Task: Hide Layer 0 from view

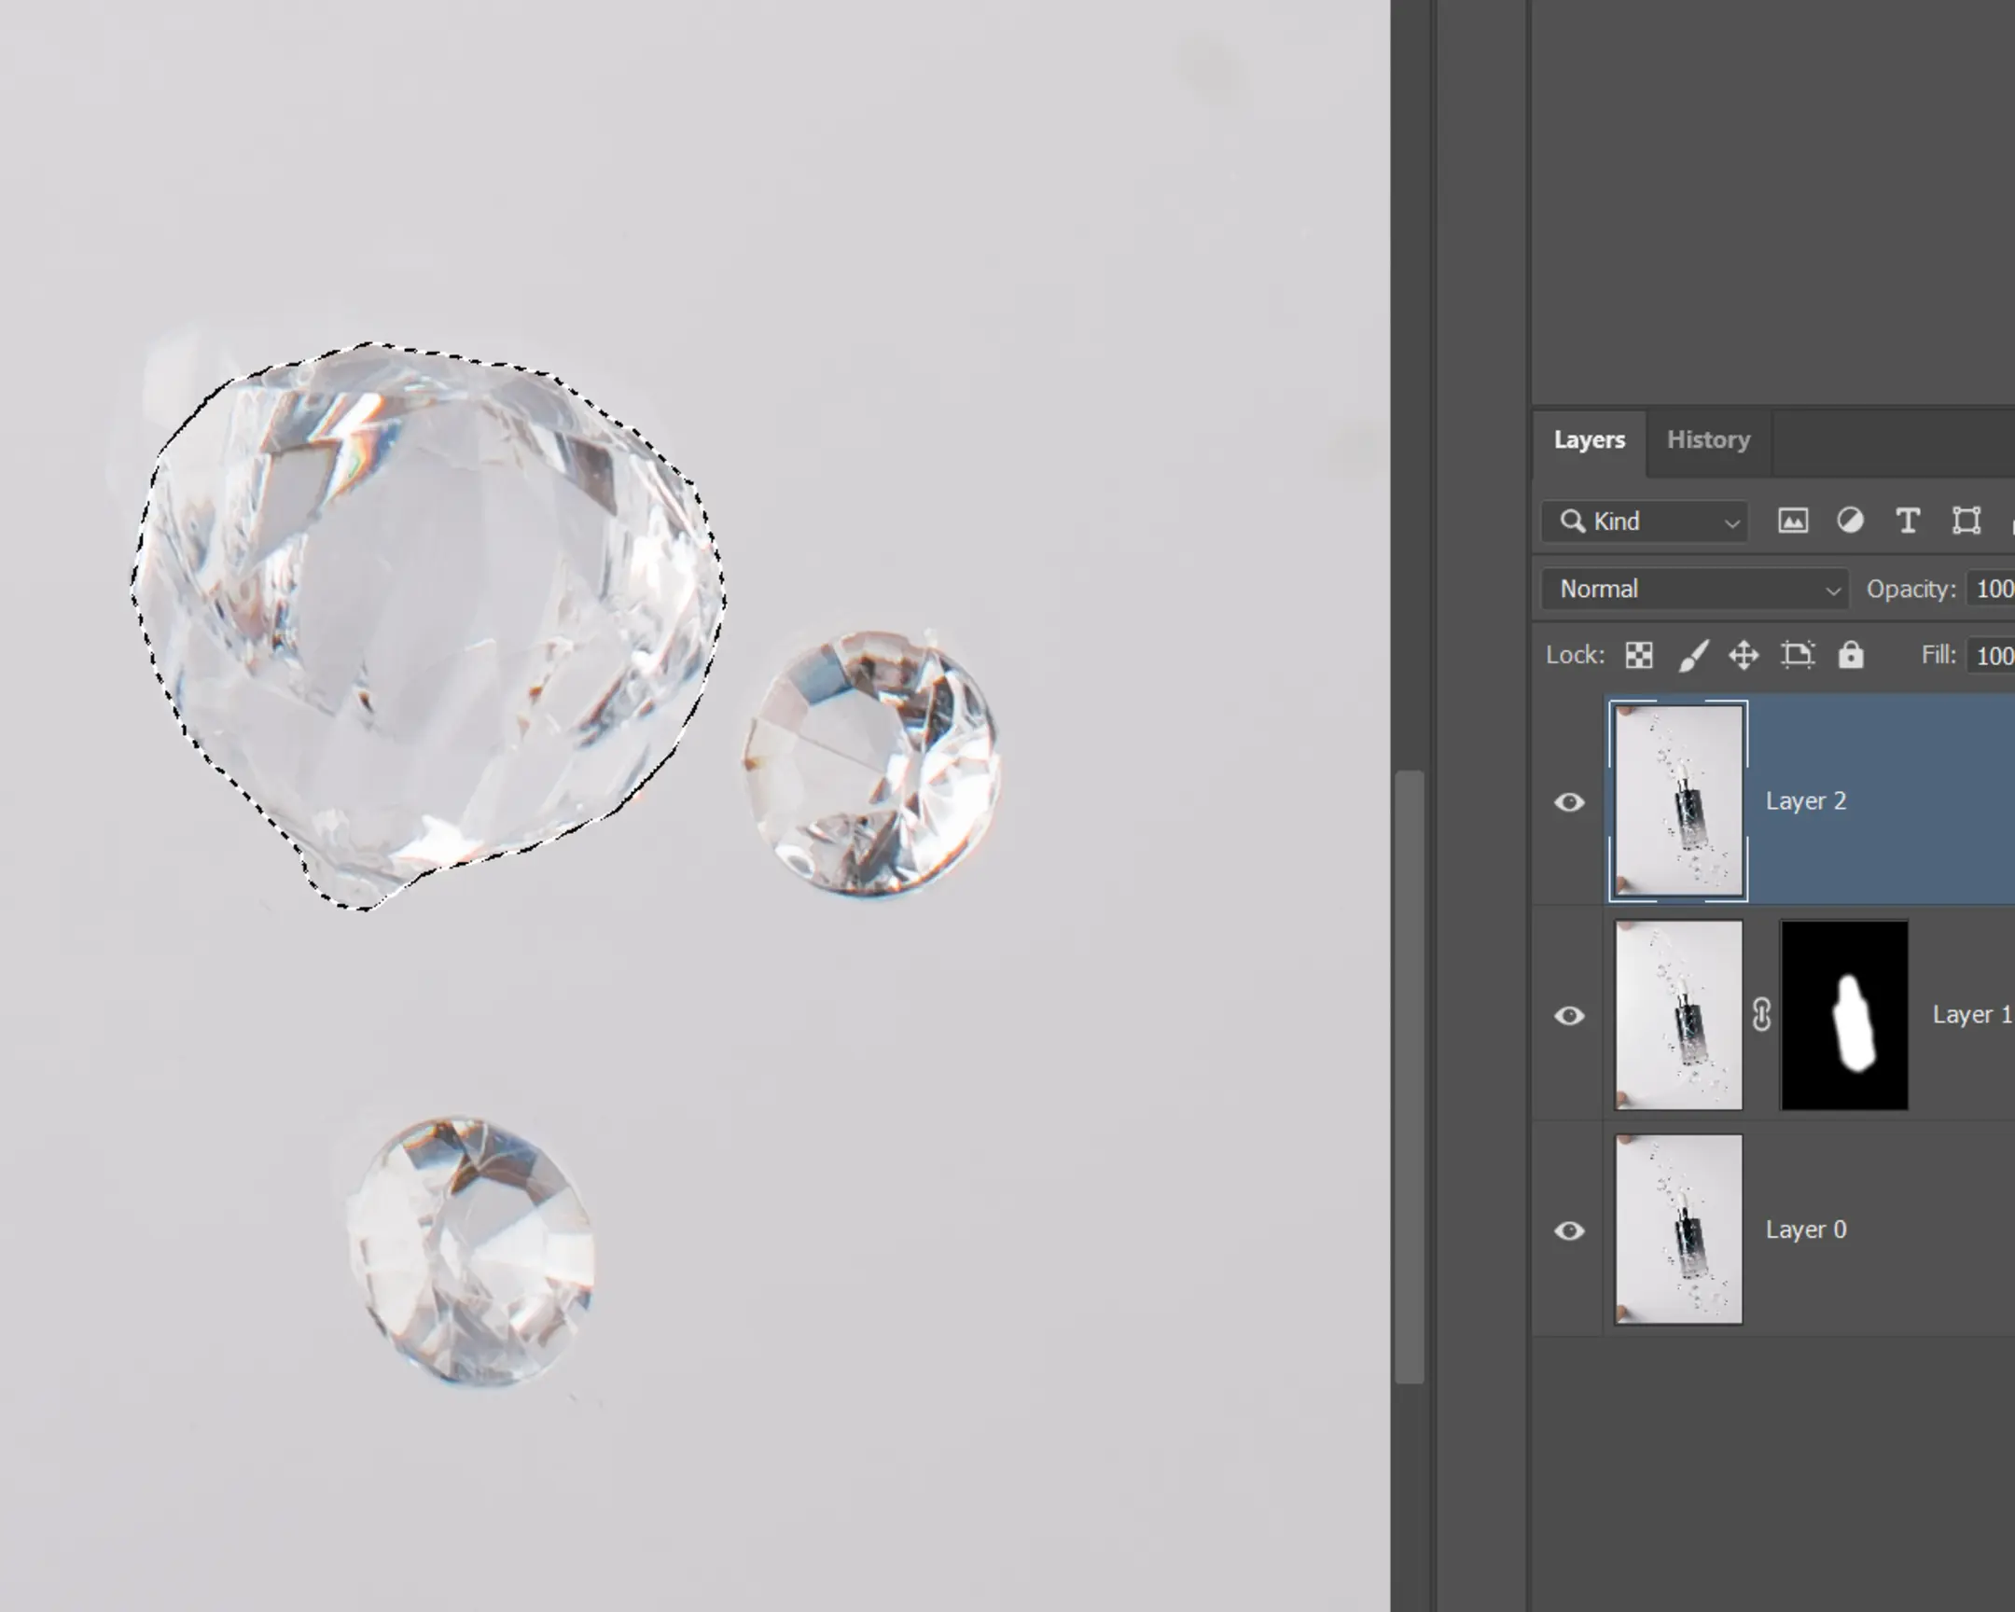Action: coord(1569,1230)
